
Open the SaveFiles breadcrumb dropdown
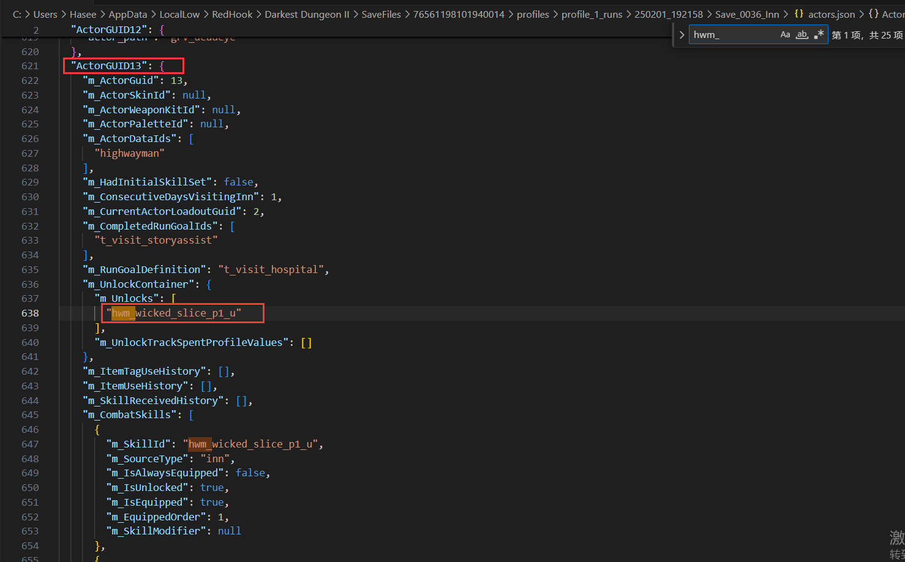[x=381, y=14]
